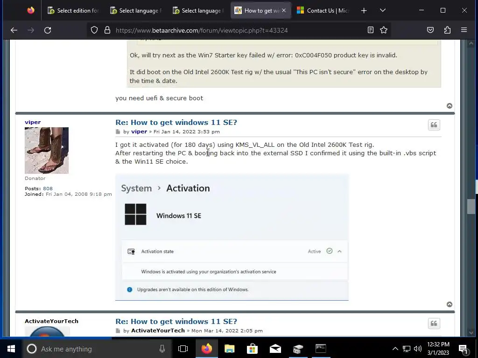Click the post icon beside 'by ActivateYourTech'
The width and height of the screenshot is (478, 358).
pyautogui.click(x=118, y=331)
